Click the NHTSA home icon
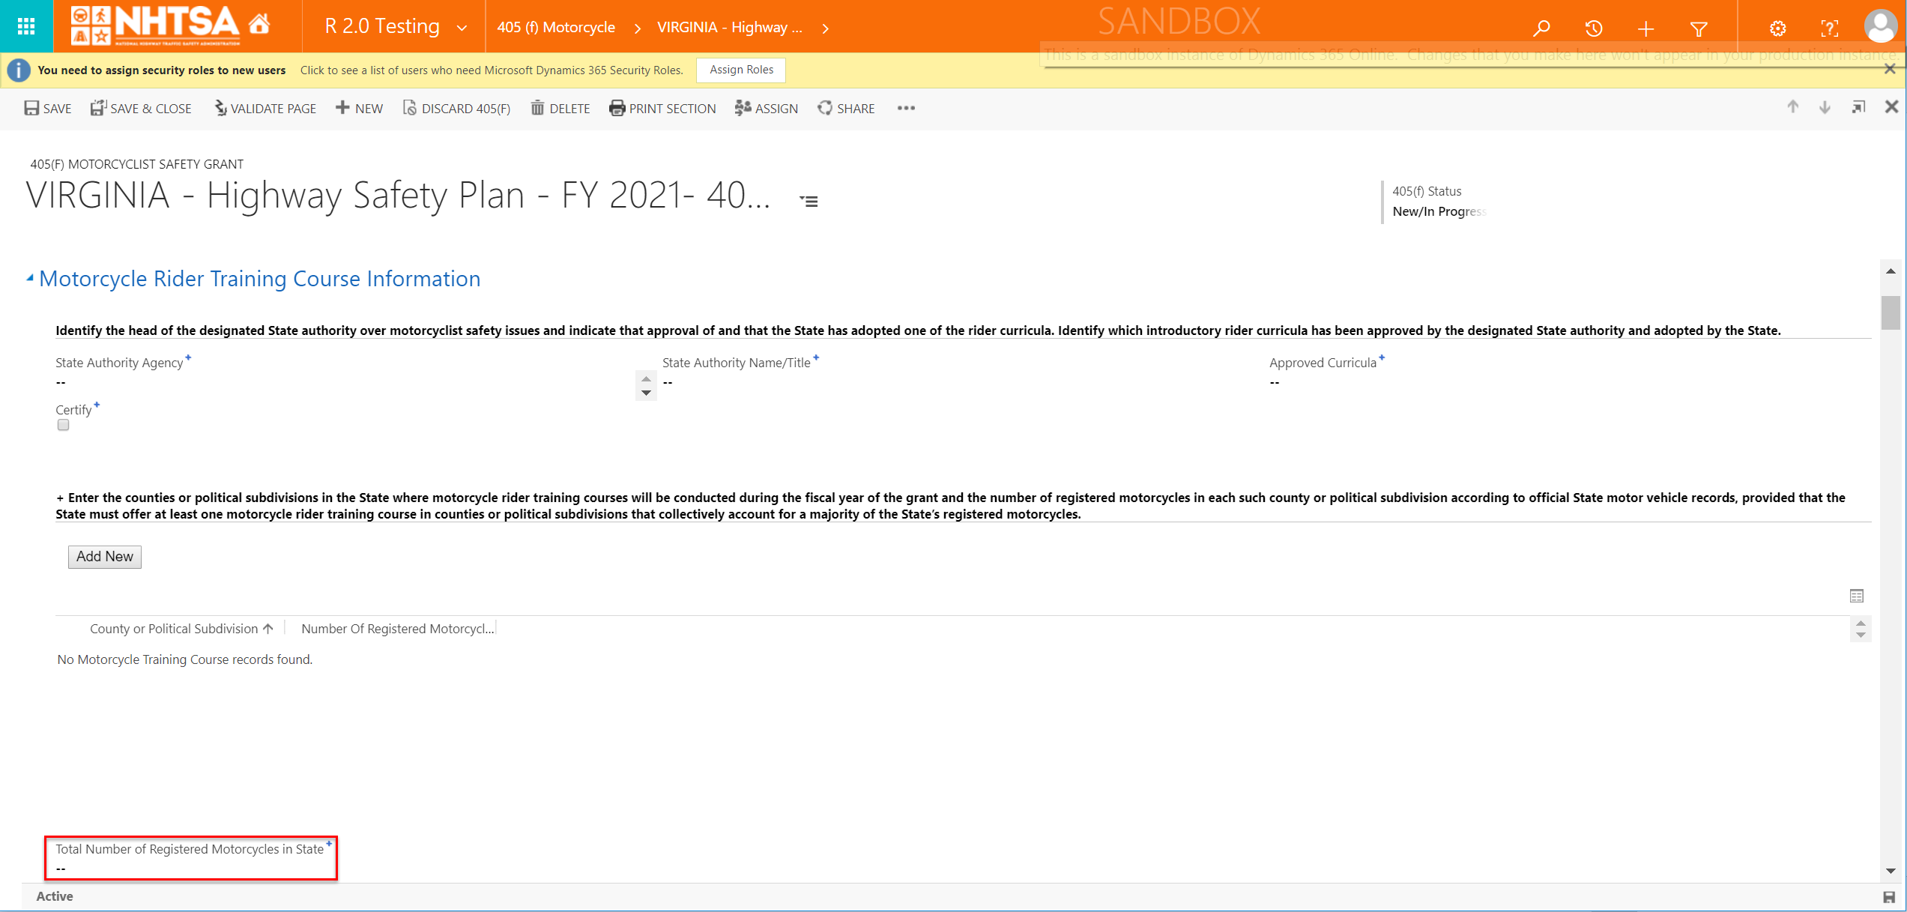The height and width of the screenshot is (912, 1907). click(x=259, y=25)
